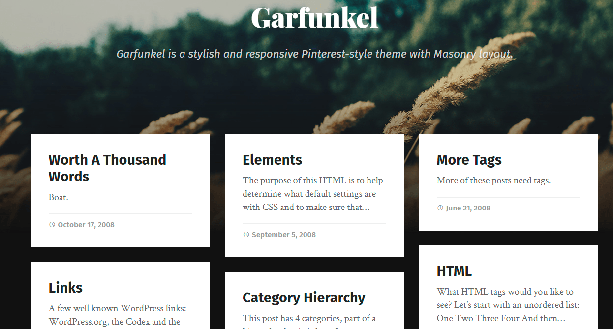Image resolution: width=613 pixels, height=329 pixels.
Task: Click the 'Boat.' excerpt text
Action: coord(58,197)
